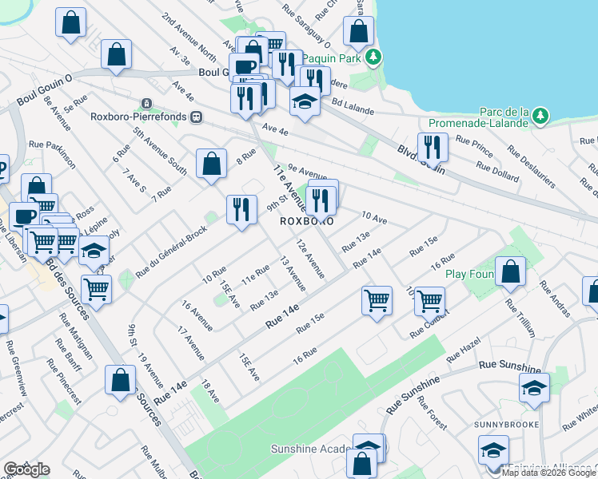
Task: Click the Parc de la Promenade-Lalande tree marker
Action: pyautogui.click(x=540, y=116)
